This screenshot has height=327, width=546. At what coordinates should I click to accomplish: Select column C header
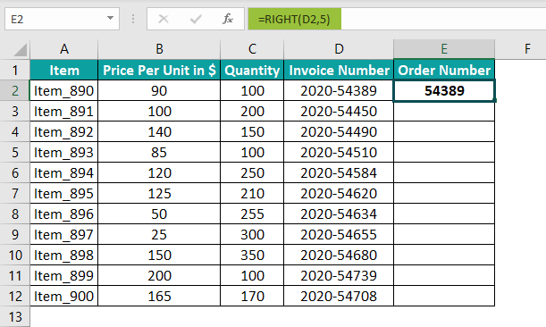[x=252, y=49]
